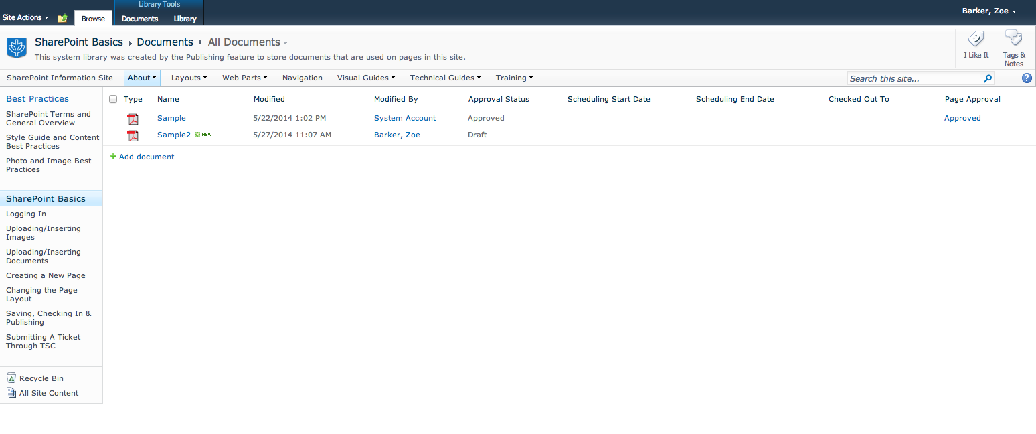Expand the Training menu
The height and width of the screenshot is (434, 1036).
click(514, 78)
